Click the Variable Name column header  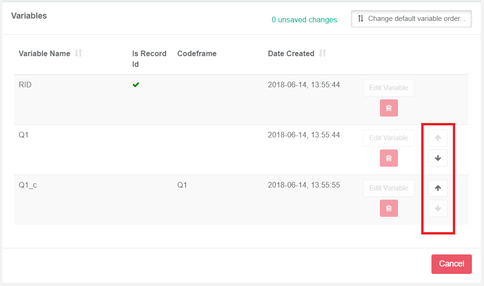45,54
